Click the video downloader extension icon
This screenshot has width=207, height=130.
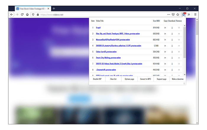(184, 14)
